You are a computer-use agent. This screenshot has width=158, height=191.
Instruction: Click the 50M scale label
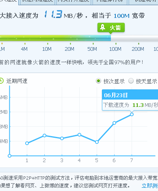click(92, 49)
